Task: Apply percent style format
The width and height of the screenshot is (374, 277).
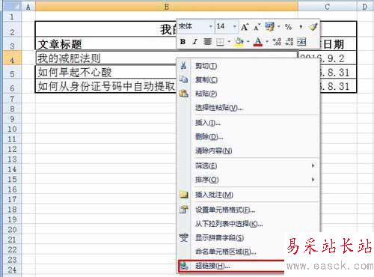Action: [x=288, y=26]
